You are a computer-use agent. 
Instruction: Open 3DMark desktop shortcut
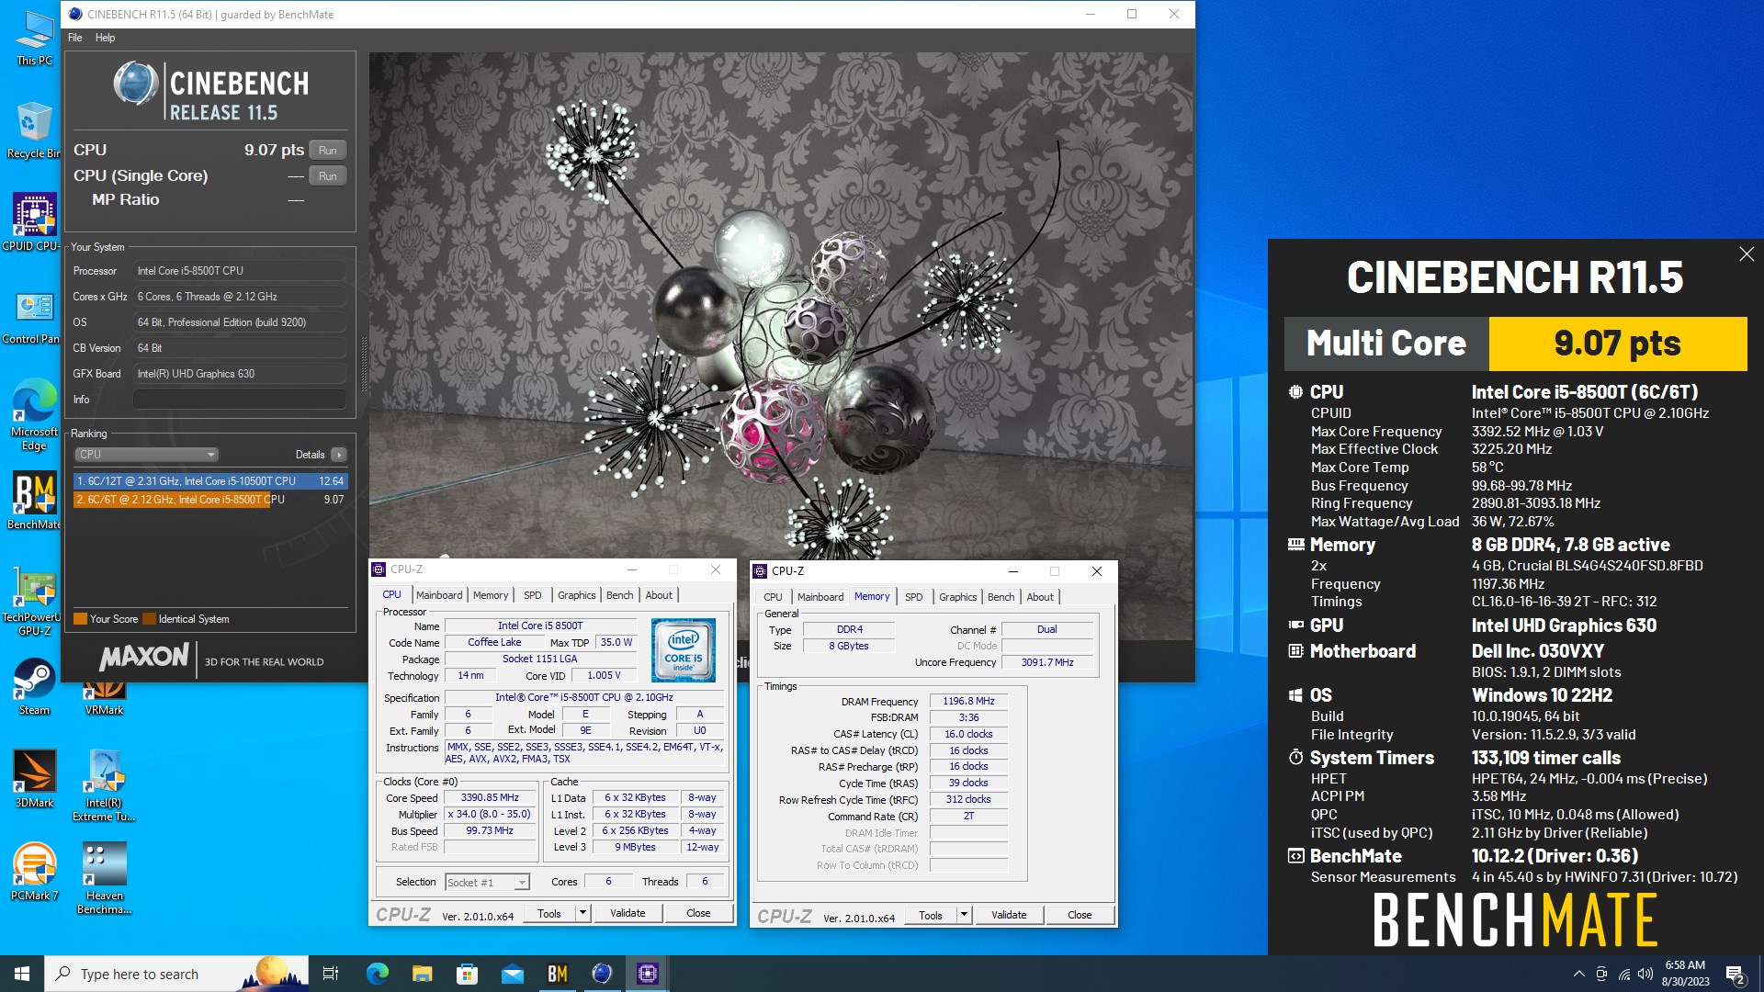tap(34, 779)
